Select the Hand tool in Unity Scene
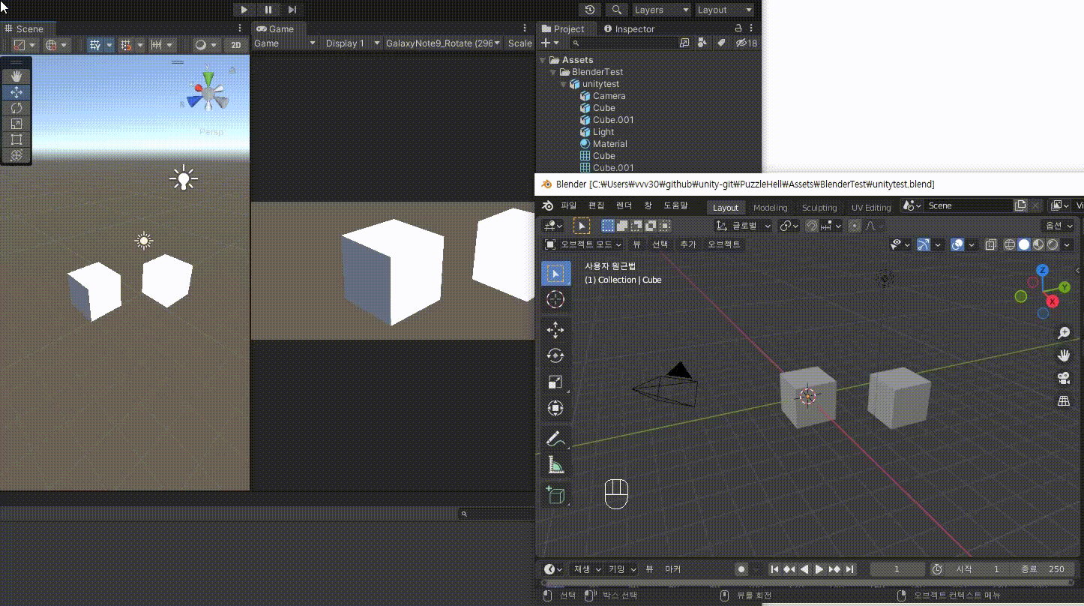1084x606 pixels. click(16, 76)
